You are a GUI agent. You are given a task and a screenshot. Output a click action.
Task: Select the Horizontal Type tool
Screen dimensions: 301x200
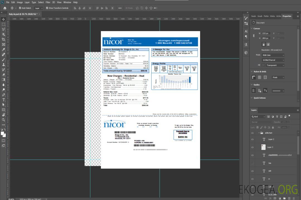(4, 99)
